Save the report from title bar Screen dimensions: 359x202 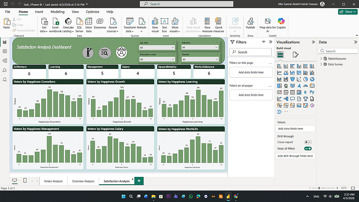(6, 4)
